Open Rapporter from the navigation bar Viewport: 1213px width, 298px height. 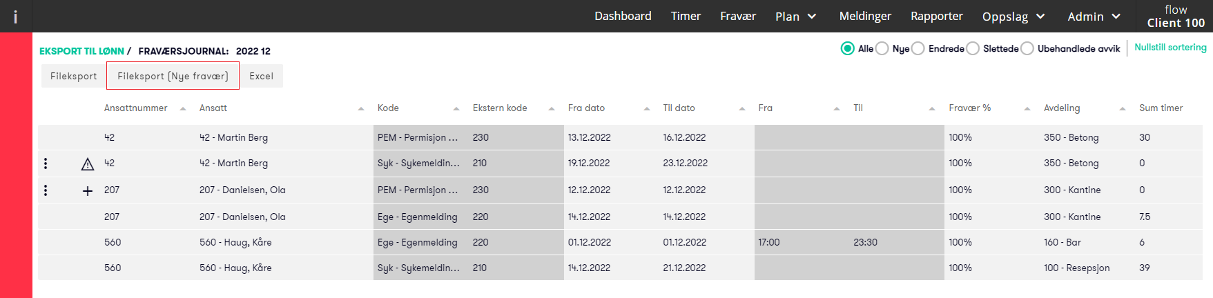click(936, 16)
